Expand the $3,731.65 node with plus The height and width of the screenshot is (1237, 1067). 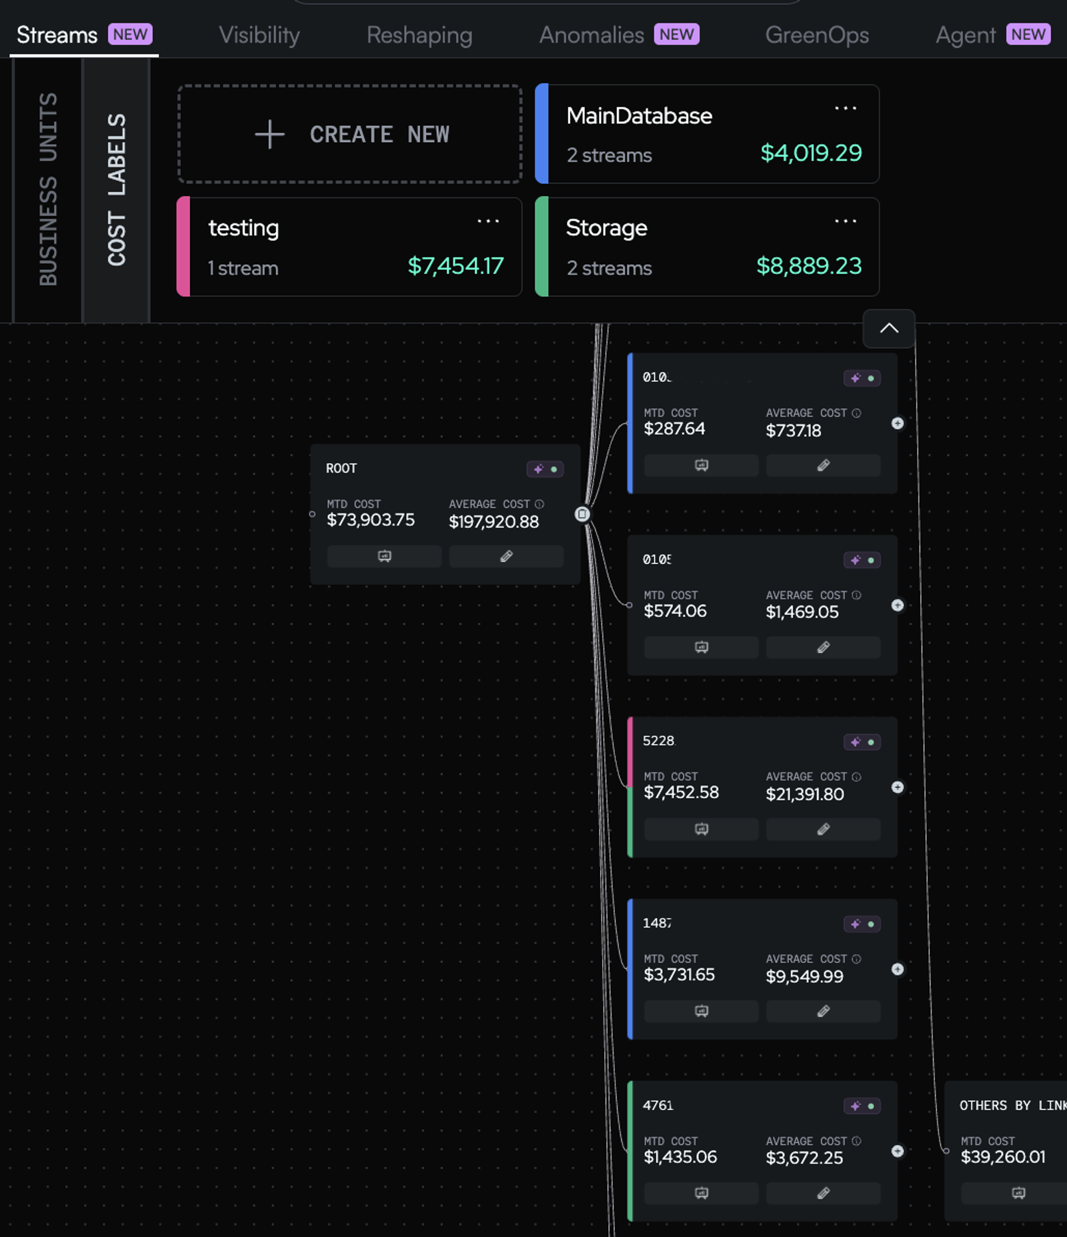coord(898,969)
